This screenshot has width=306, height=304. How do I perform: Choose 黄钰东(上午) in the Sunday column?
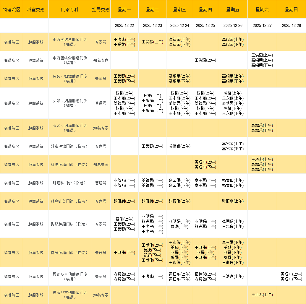point(291,274)
